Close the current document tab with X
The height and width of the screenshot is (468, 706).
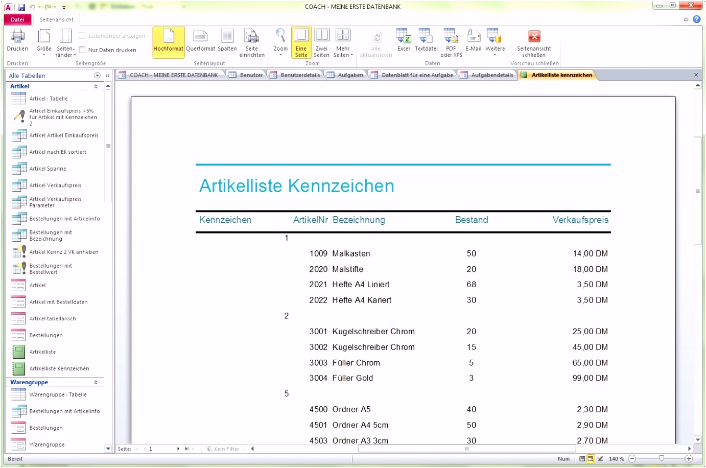point(696,75)
